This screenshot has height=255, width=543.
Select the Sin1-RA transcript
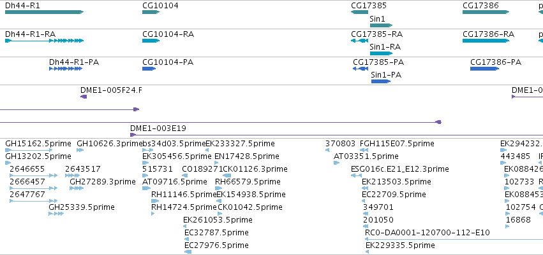coord(382,53)
